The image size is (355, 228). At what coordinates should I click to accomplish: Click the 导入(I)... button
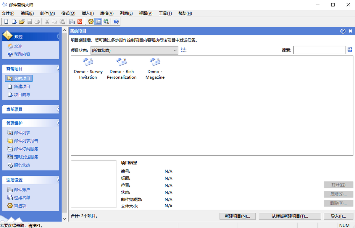coord(338,216)
